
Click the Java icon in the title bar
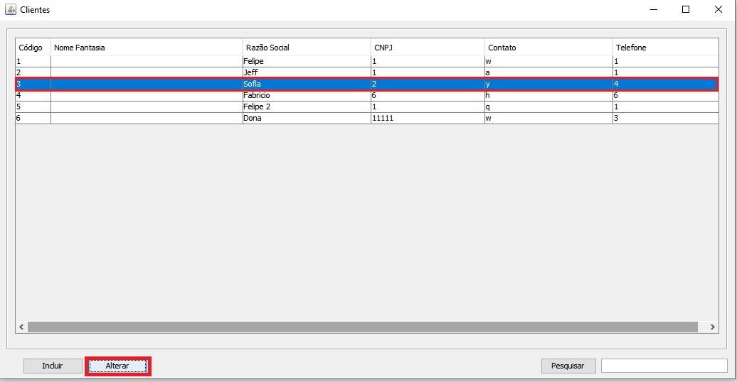tap(11, 9)
